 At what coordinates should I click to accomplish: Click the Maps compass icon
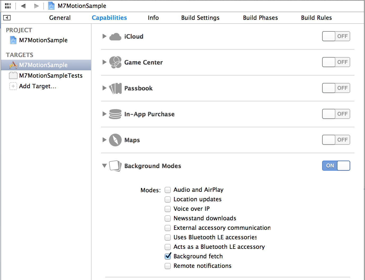(x=115, y=140)
